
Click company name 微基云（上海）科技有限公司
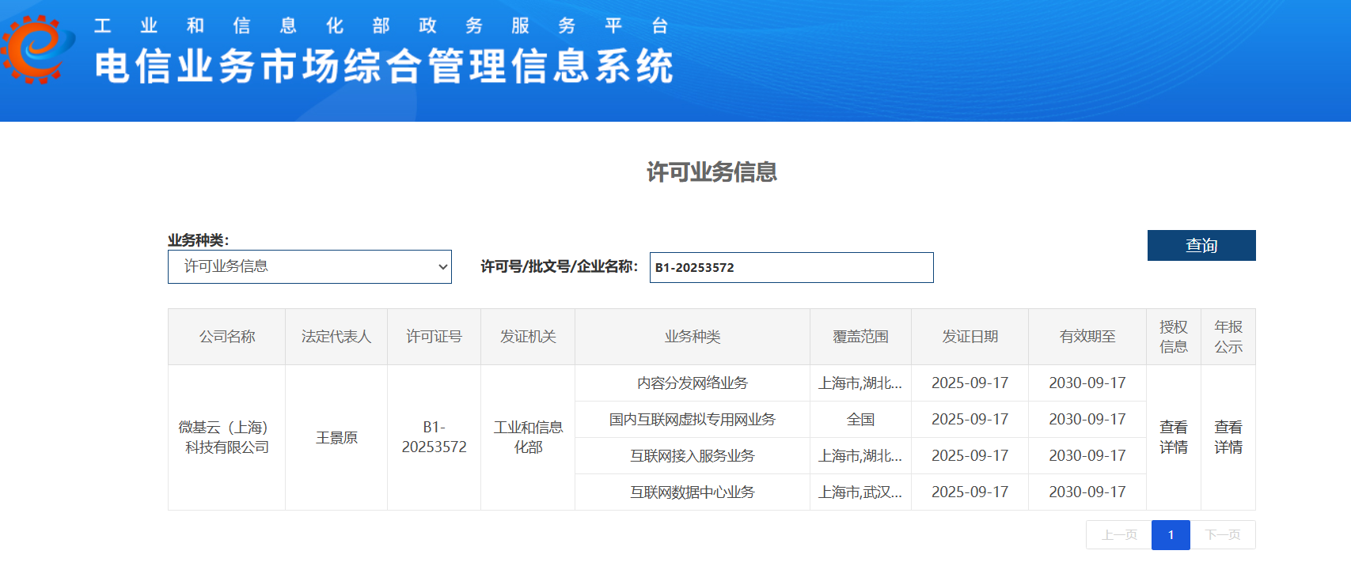tap(227, 437)
